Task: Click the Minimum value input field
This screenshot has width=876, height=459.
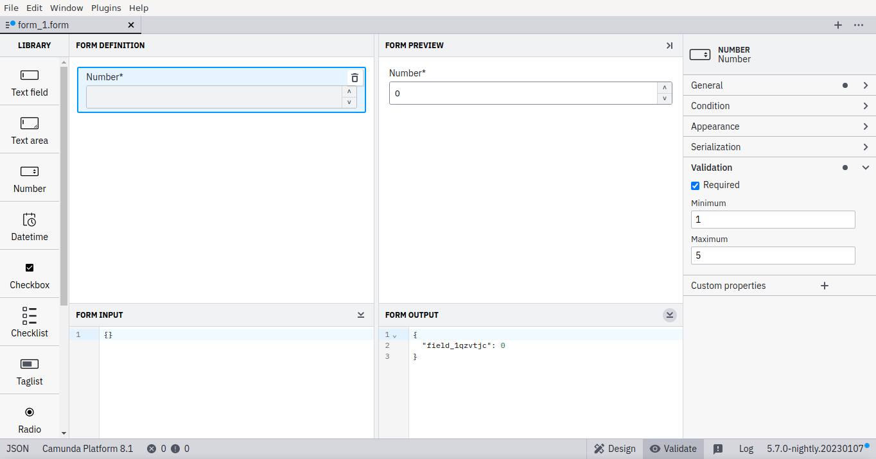Action: click(x=773, y=219)
